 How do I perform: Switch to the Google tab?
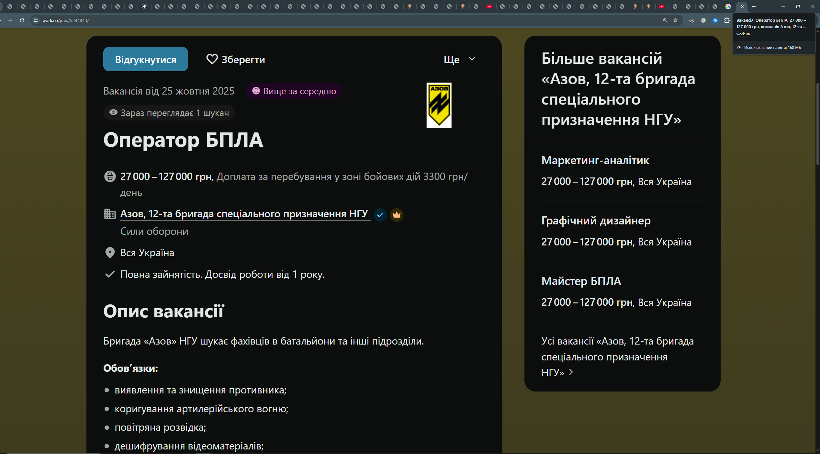click(728, 6)
